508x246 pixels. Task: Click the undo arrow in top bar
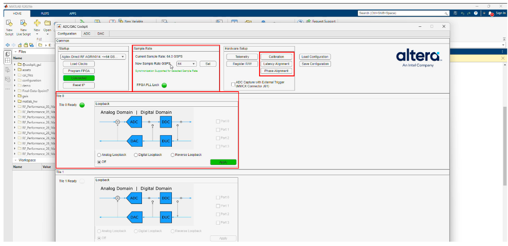point(462,13)
